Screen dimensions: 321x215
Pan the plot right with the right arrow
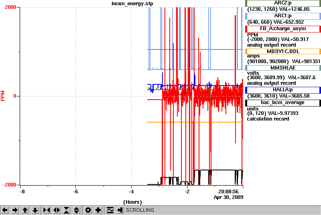(x=15, y=210)
